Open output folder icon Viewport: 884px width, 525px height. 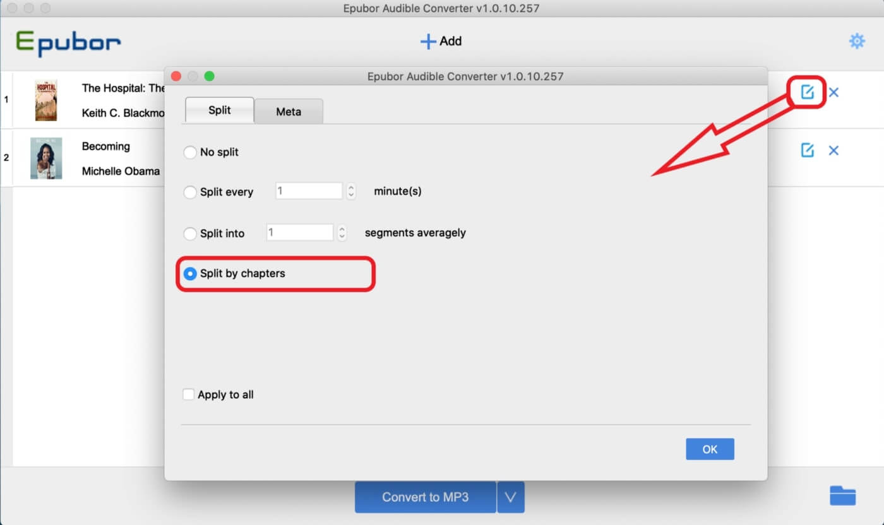842,496
